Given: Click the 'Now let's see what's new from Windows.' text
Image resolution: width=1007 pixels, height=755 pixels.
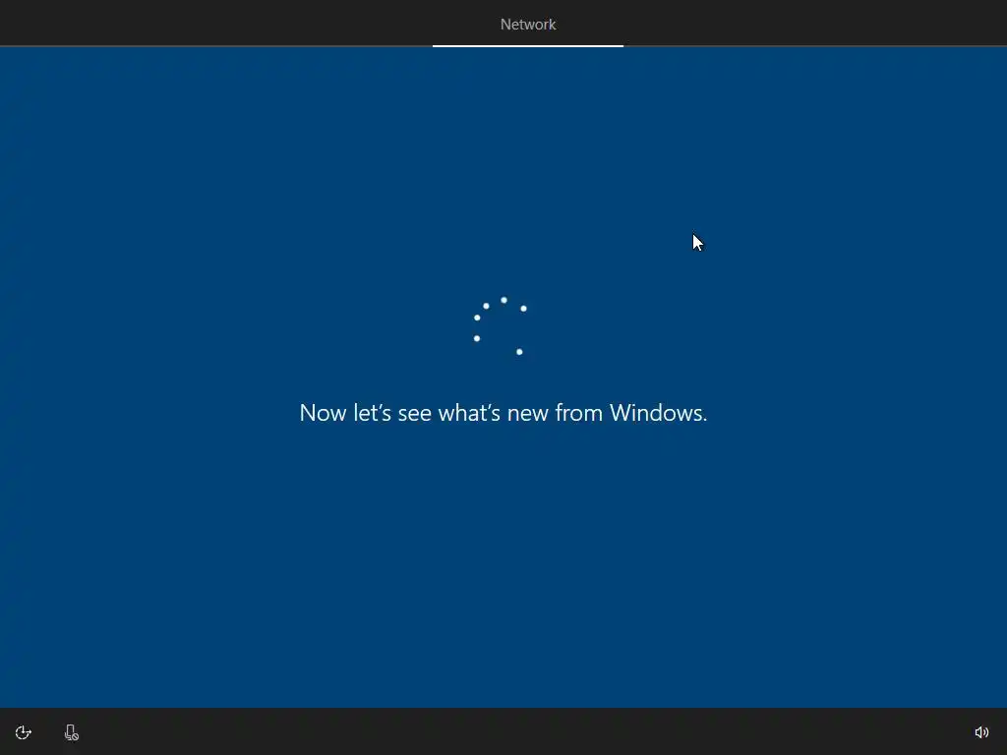Looking at the screenshot, I should 503,413.
